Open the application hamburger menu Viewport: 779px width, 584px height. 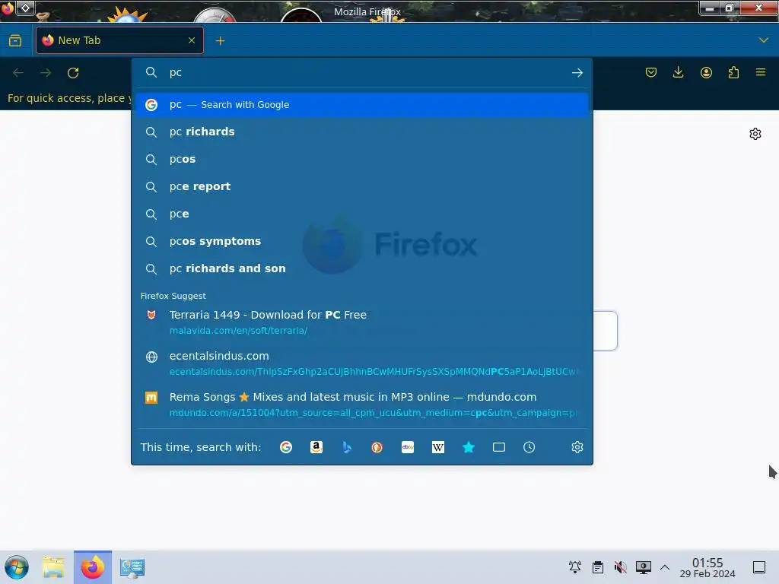pos(761,72)
